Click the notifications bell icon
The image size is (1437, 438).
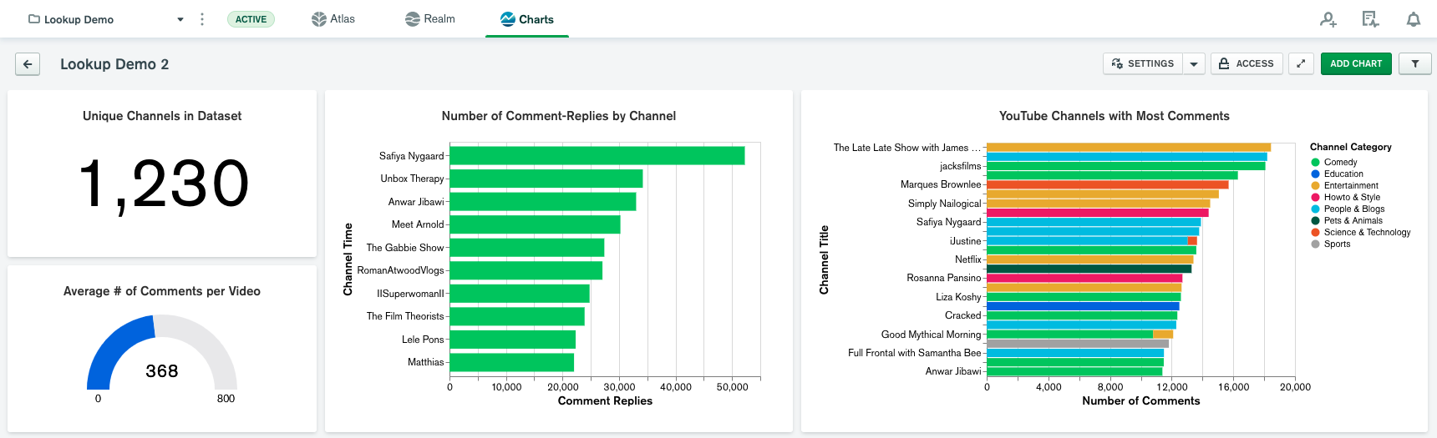1413,19
